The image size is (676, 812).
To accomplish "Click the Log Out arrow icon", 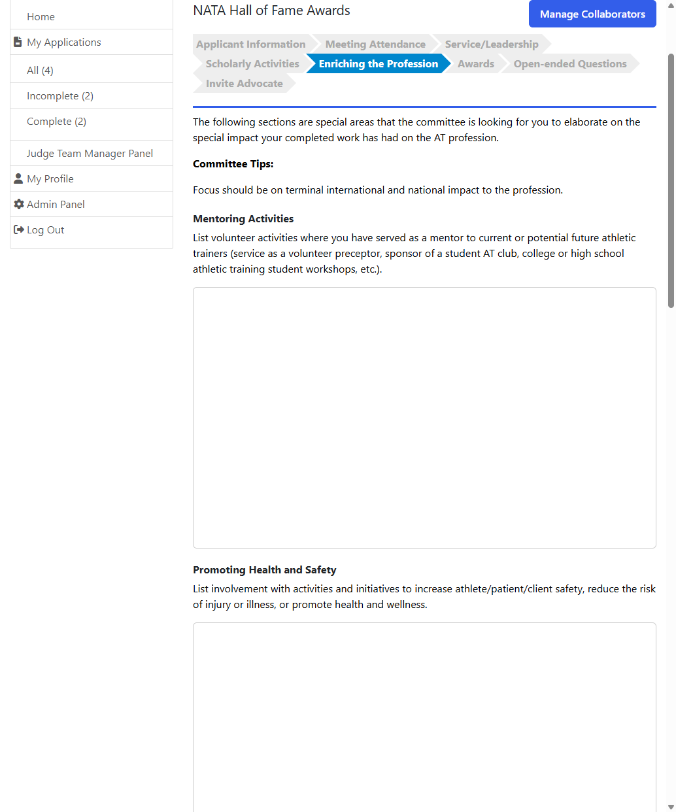I will 18,229.
